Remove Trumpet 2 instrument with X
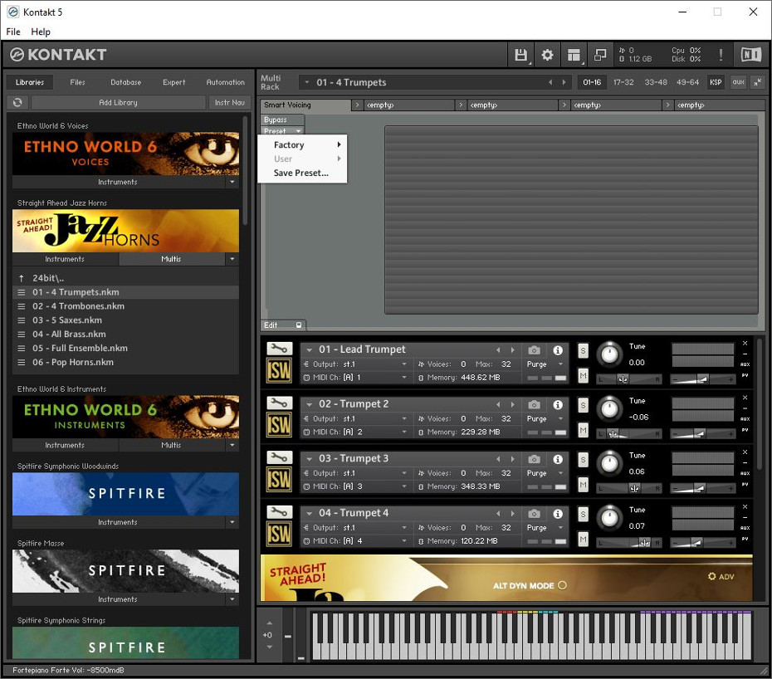772x679 pixels. coord(745,398)
